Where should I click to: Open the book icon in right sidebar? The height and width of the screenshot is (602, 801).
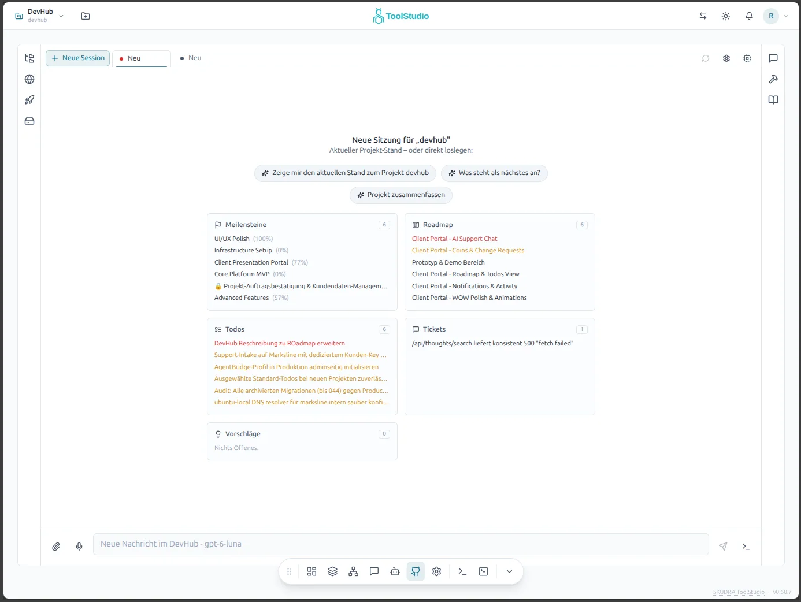coord(773,100)
